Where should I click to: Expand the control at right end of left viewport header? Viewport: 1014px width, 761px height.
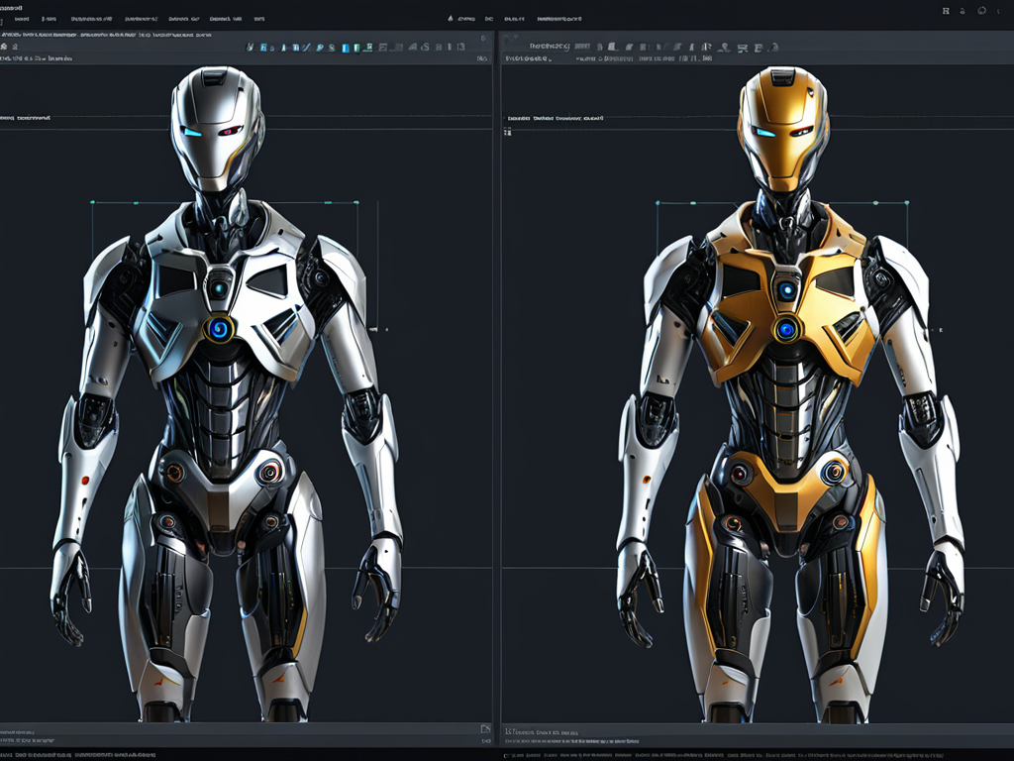(x=482, y=59)
